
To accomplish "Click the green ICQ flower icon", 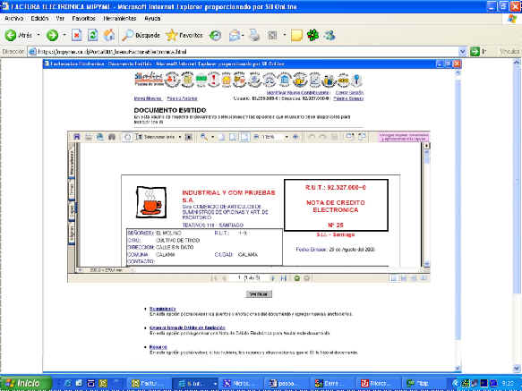I will click(312, 35).
